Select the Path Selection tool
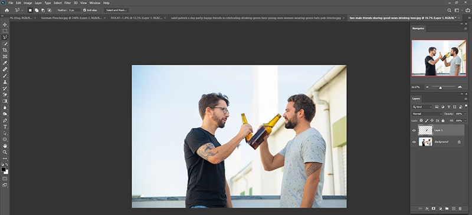Screen dimensions: 472x215 coord(5,133)
